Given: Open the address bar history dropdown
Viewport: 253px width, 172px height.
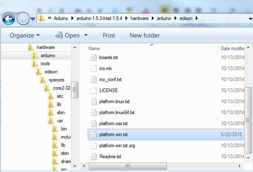Looking at the screenshot, I should pyautogui.click(x=251, y=19).
